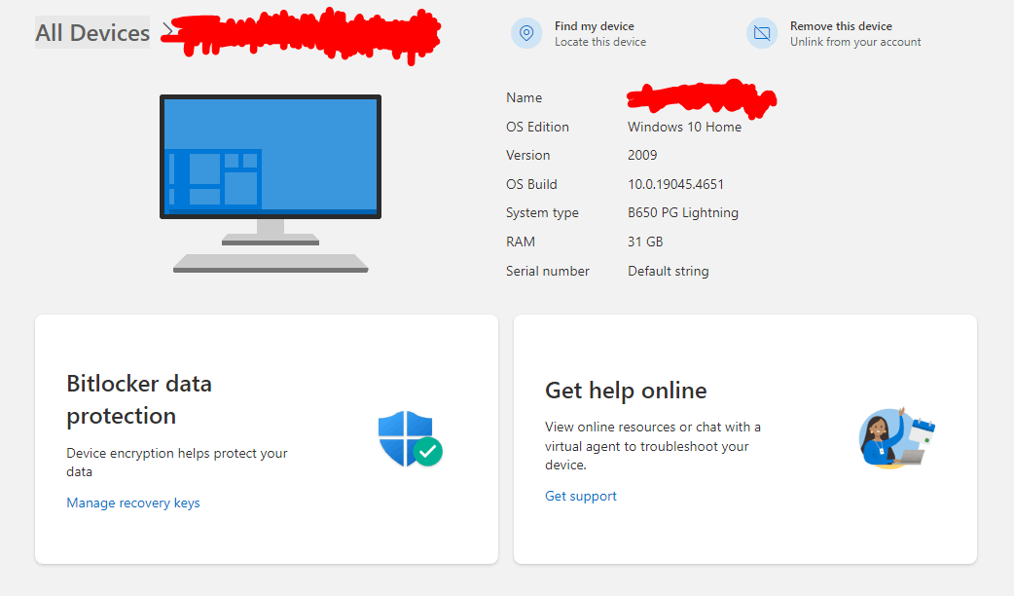Click the OS Build label
This screenshot has height=596, width=1014.
click(x=531, y=184)
